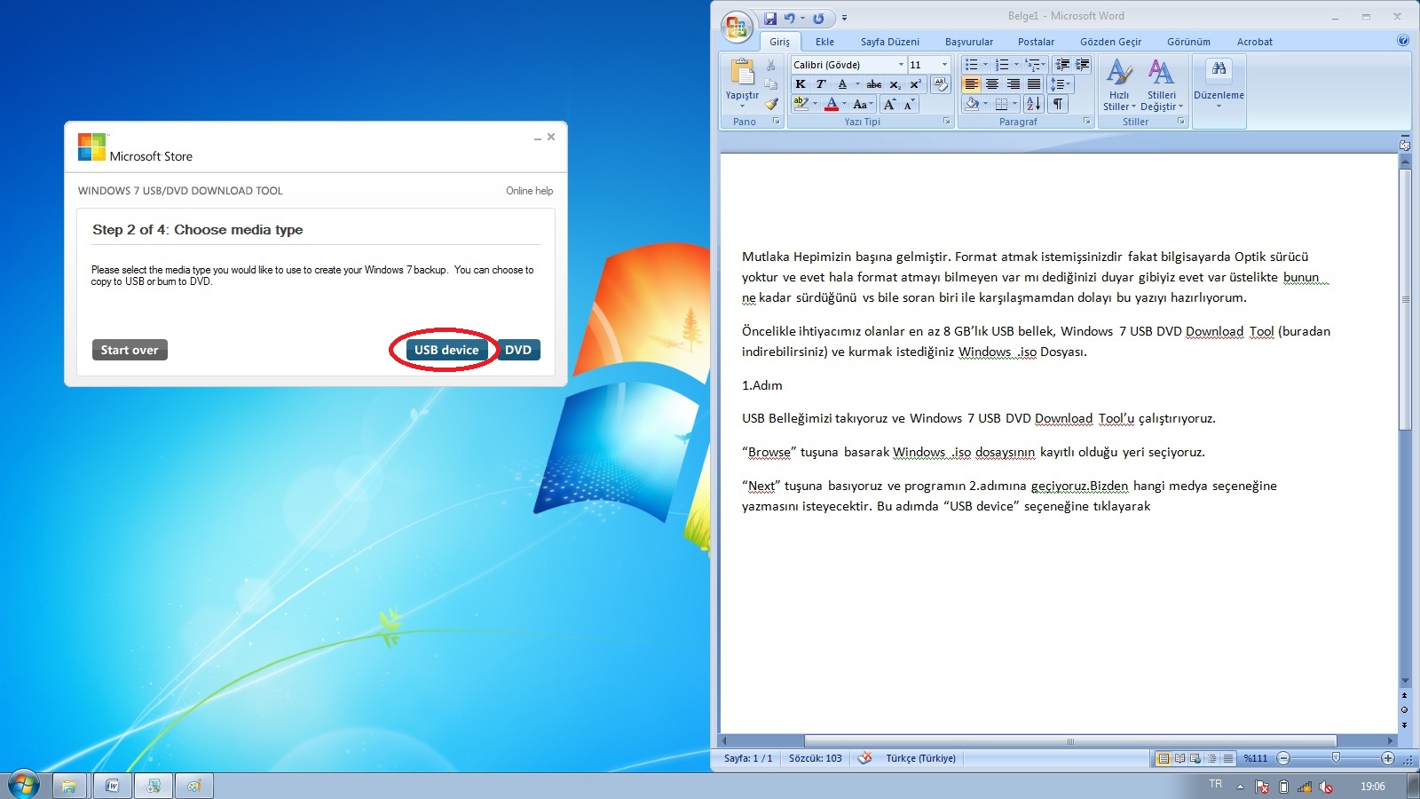Image resolution: width=1420 pixels, height=799 pixels.
Task: Click the zoom slider handle in Word
Action: tap(1336, 758)
